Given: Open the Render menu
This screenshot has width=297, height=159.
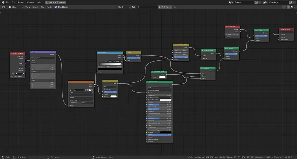Looking at the screenshot, I should pos(21,2).
